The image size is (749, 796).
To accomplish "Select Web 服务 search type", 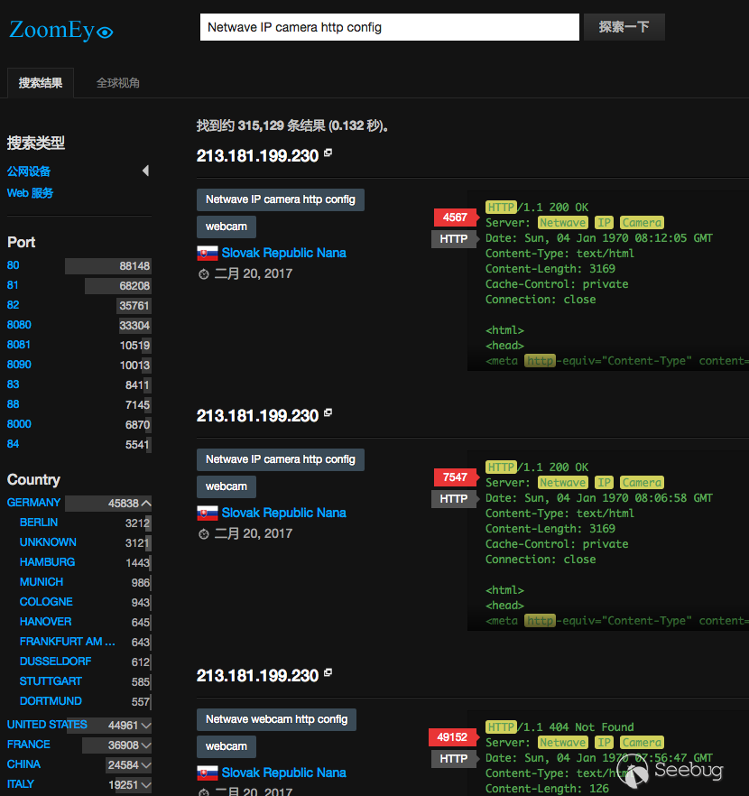I will [31, 193].
